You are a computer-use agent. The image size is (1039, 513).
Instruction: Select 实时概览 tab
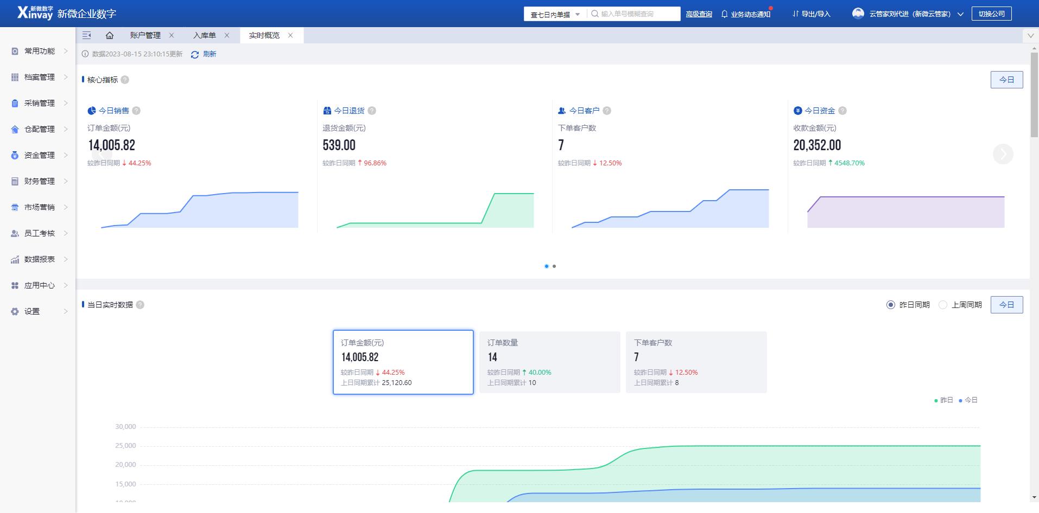pyautogui.click(x=264, y=35)
